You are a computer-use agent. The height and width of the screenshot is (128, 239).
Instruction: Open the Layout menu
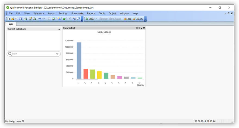tap(52, 13)
